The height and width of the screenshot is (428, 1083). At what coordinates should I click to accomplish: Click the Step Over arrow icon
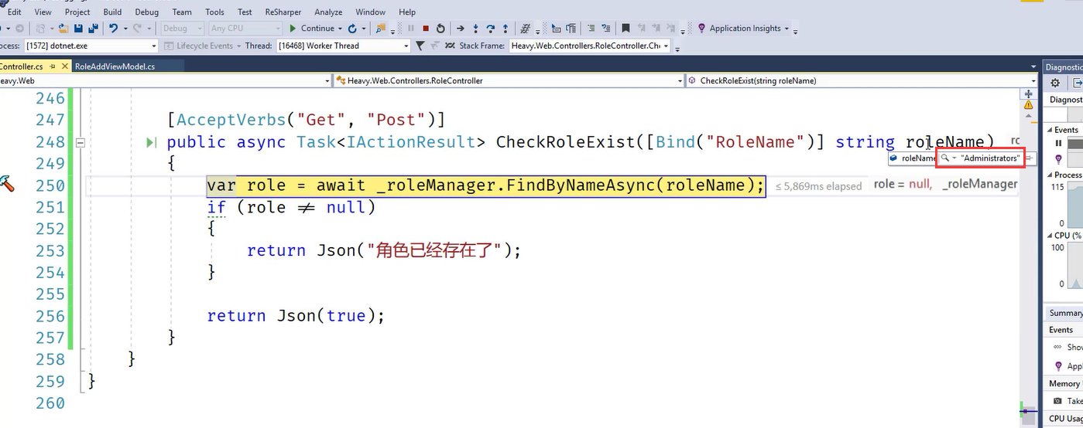pyautogui.click(x=490, y=29)
